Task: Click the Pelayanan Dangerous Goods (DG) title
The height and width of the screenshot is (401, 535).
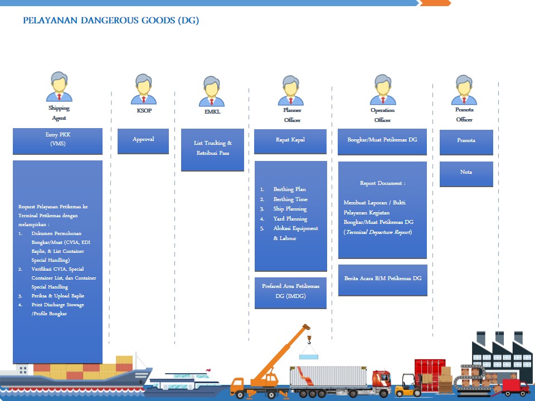Action: tap(111, 21)
